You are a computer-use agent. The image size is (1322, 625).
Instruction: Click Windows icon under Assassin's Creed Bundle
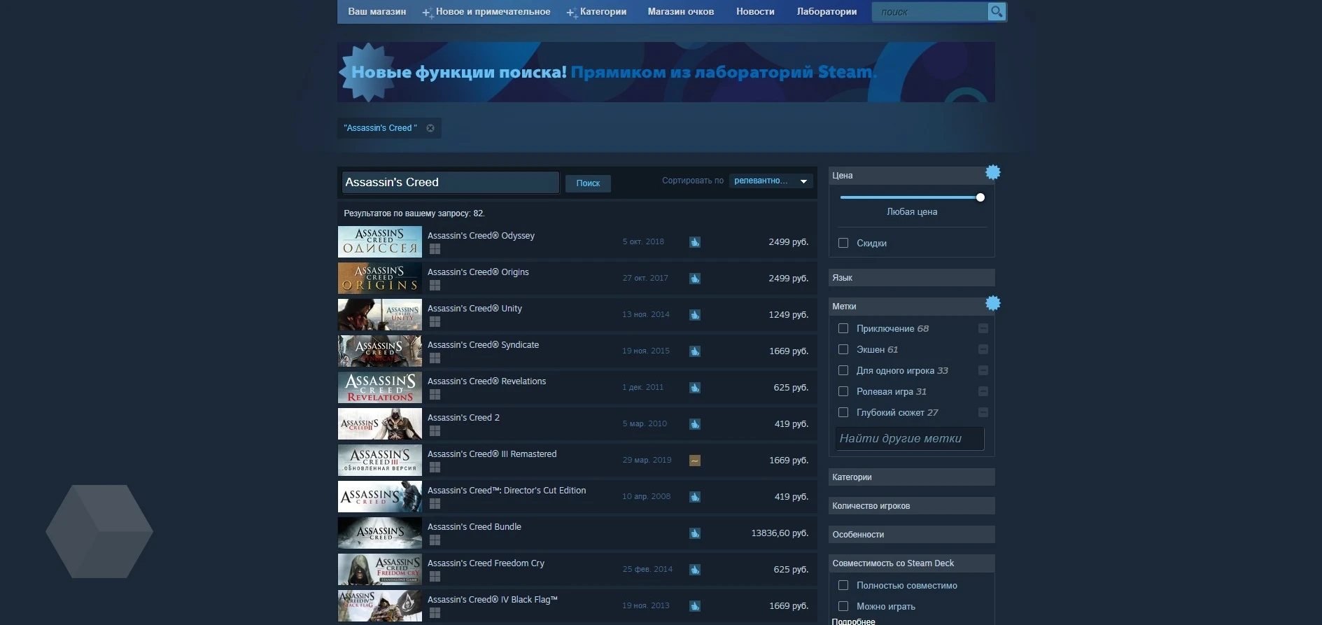[x=435, y=540]
